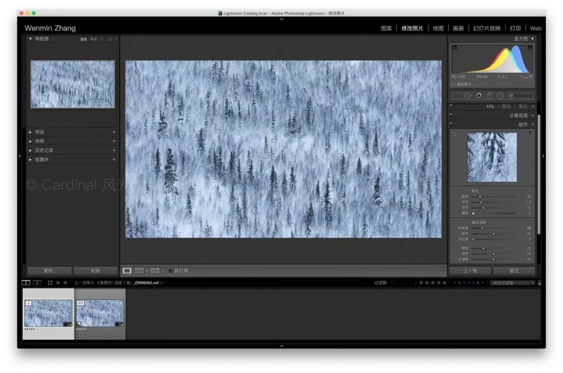The width and height of the screenshot is (563, 373).
Task: Open the 修改照片 Develop module
Action: coord(412,28)
